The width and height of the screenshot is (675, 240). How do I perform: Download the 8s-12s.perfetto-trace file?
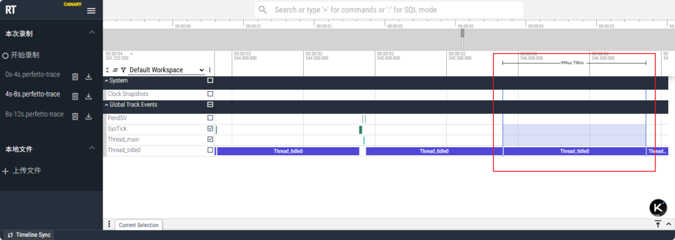click(x=89, y=117)
